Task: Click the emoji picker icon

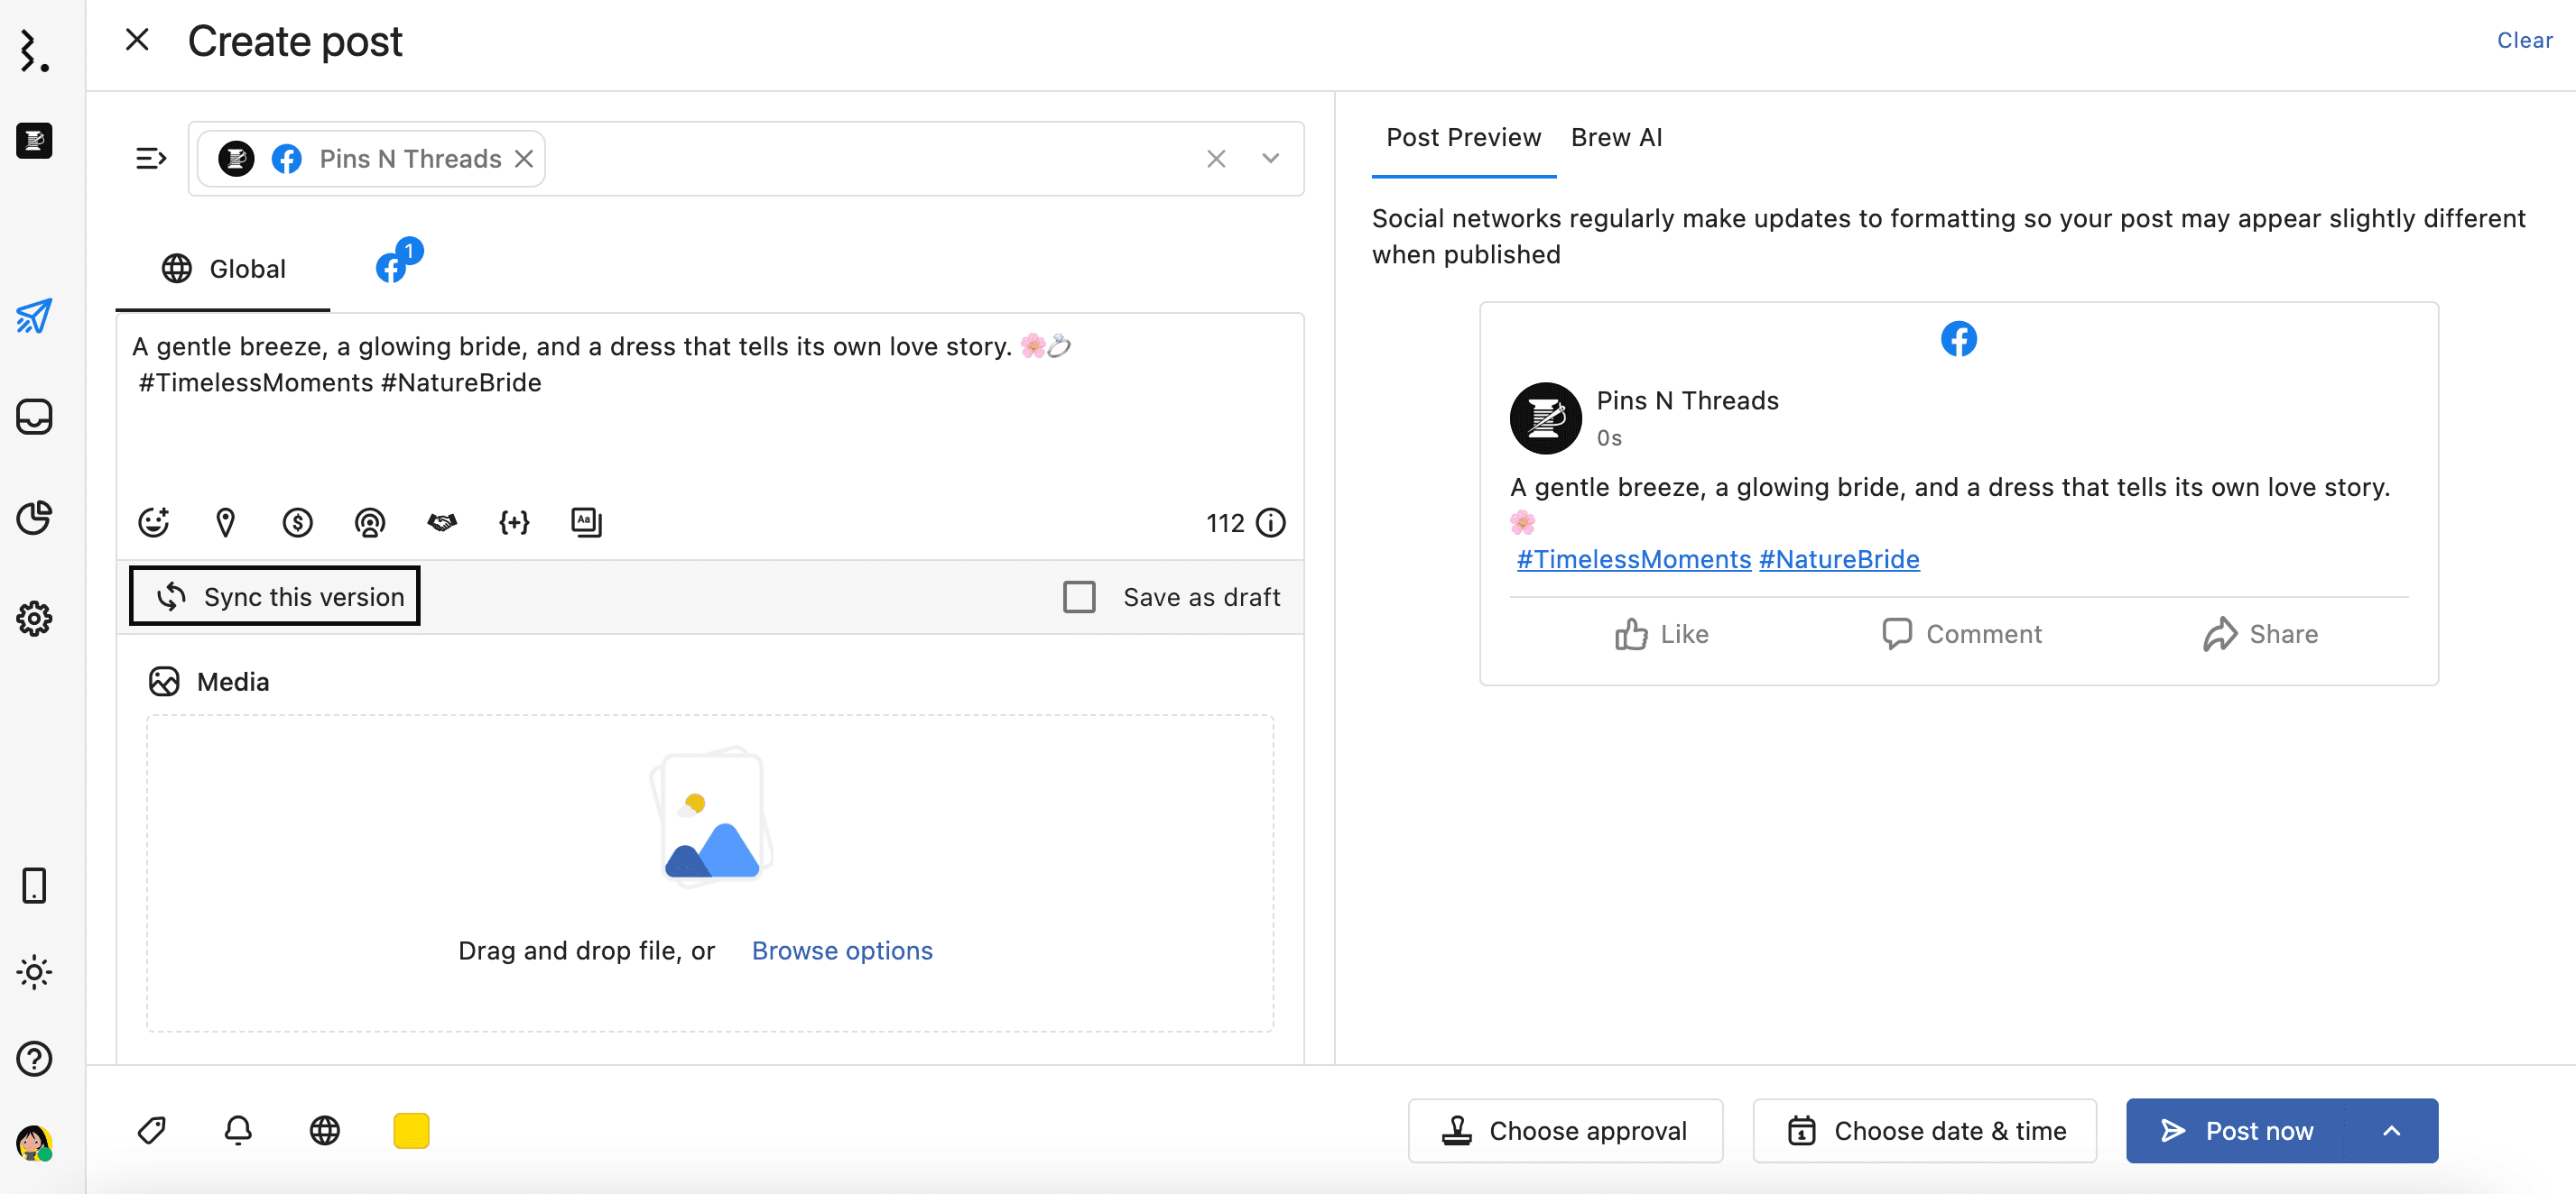Action: coord(153,521)
